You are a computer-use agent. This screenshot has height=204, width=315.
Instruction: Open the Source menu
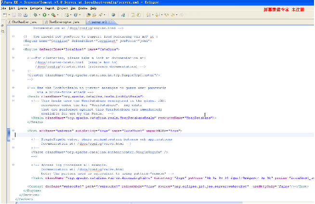click(22, 8)
